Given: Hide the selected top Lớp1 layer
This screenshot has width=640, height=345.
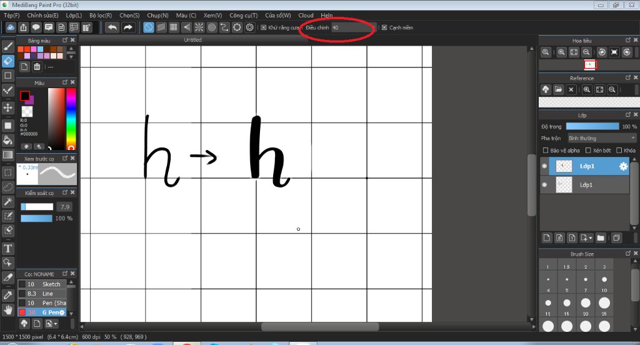Looking at the screenshot, I should coord(544,166).
